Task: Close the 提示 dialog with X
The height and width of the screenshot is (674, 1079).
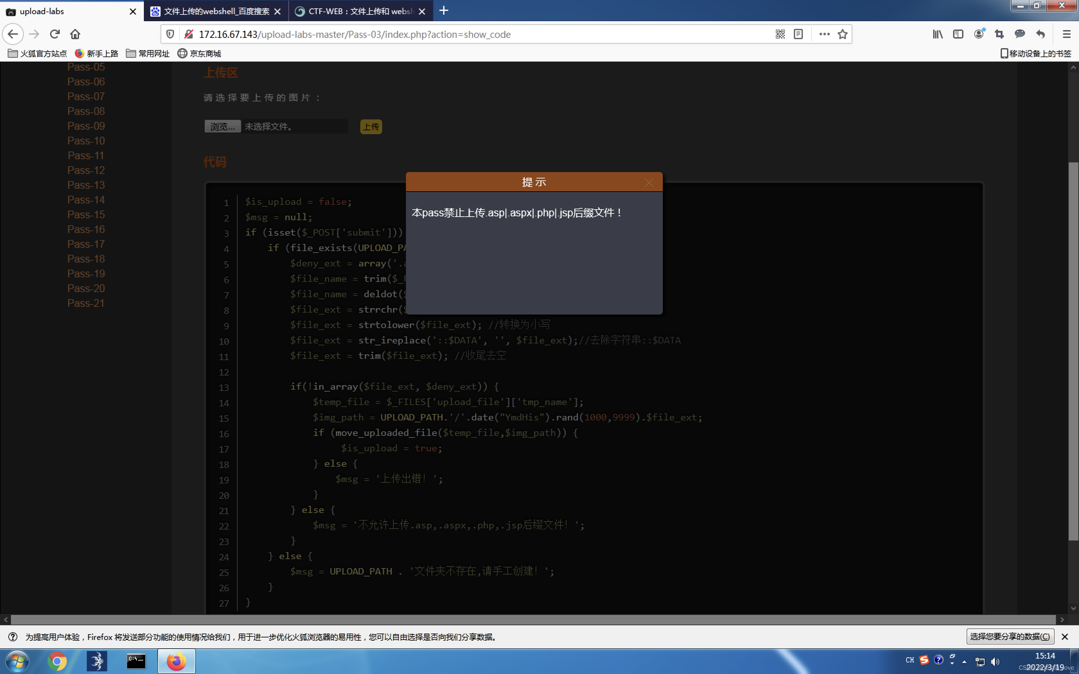Action: point(649,183)
